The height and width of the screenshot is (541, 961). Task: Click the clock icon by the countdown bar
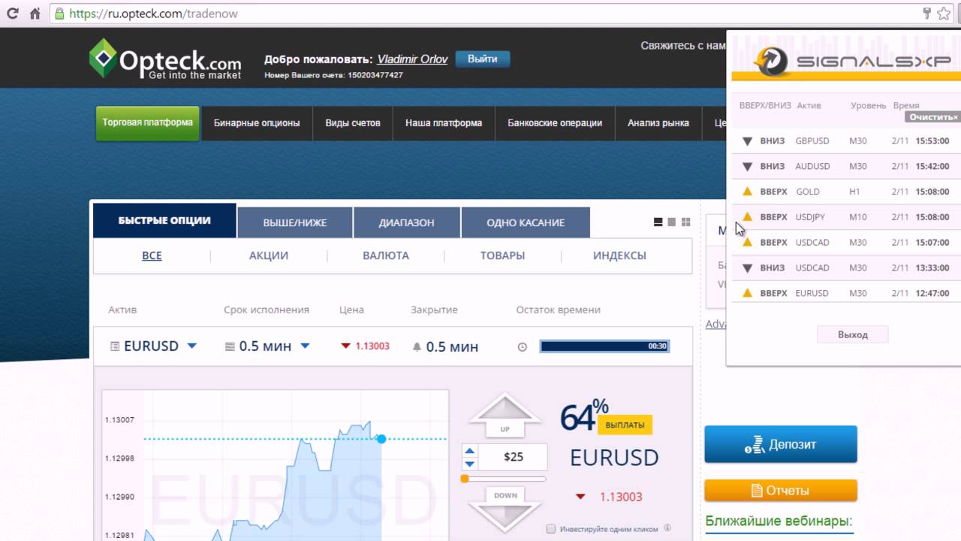[x=523, y=346]
